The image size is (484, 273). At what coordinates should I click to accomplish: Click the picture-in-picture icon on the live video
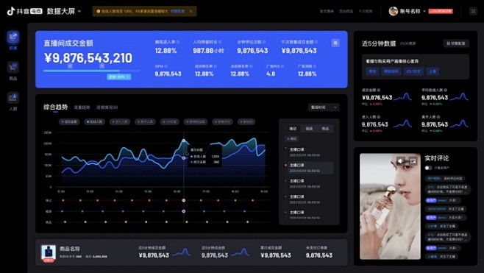pyautogui.click(x=413, y=160)
